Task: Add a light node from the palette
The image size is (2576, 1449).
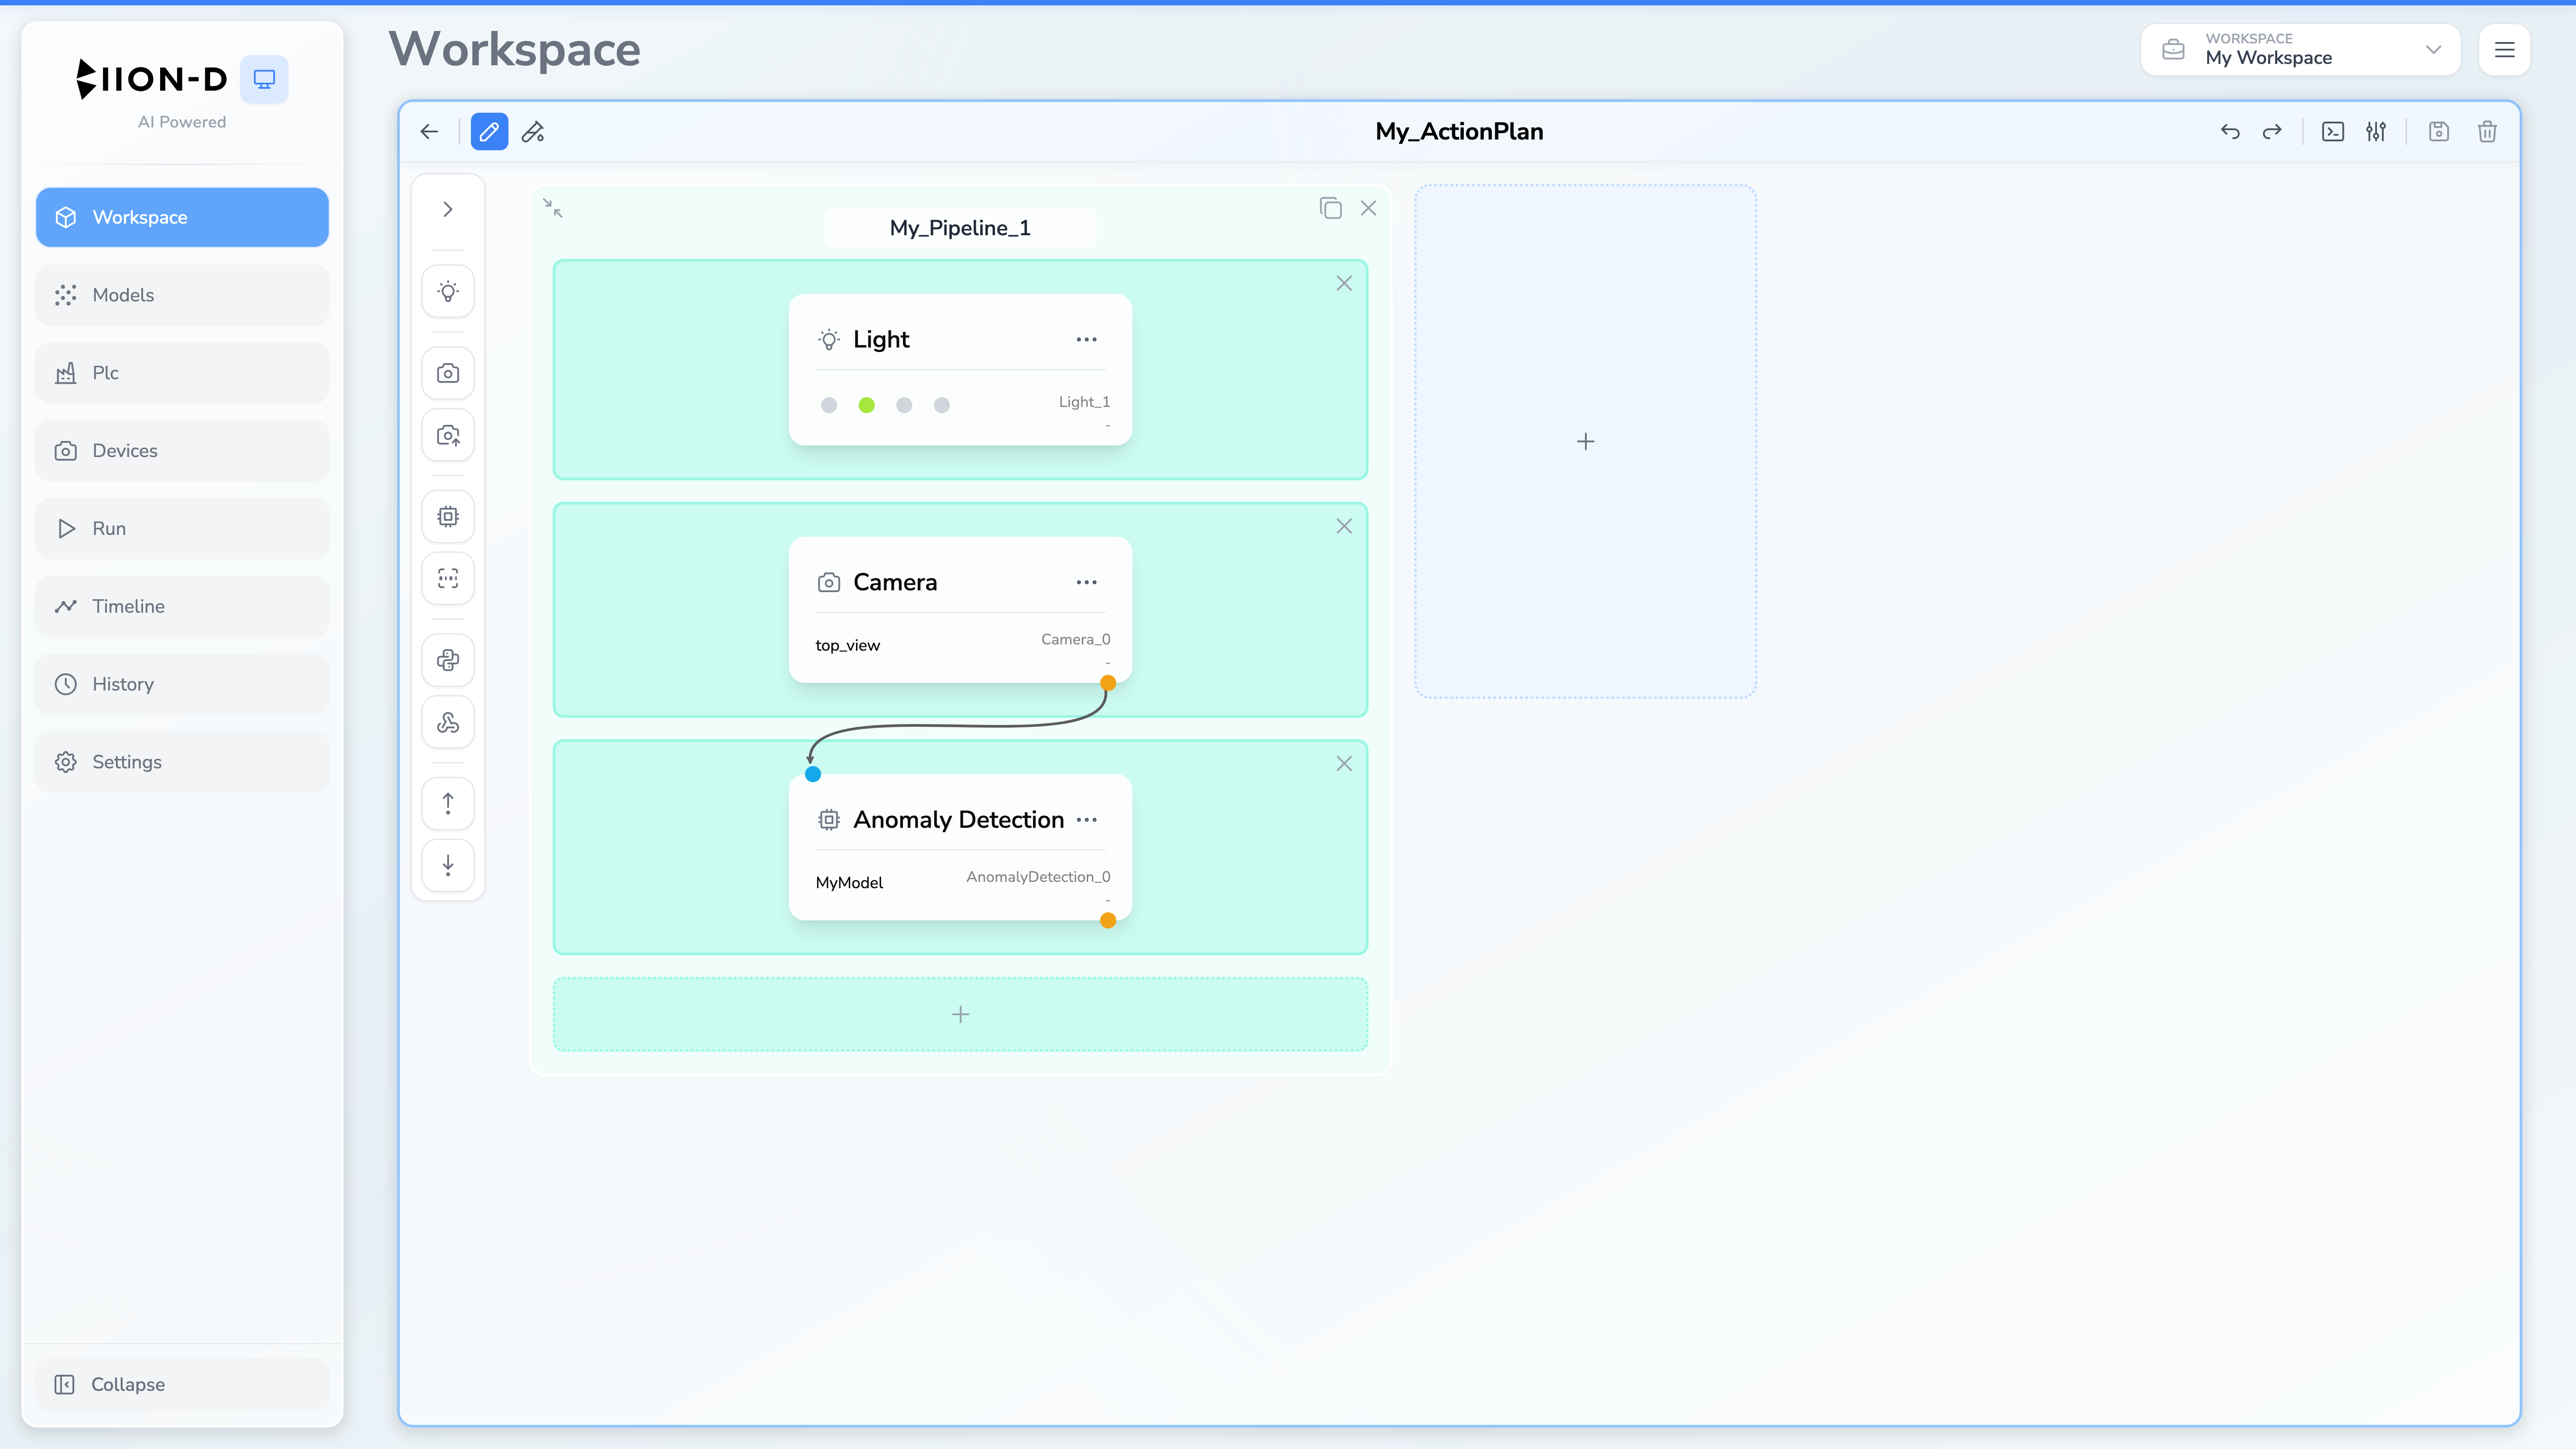Action: click(x=448, y=291)
